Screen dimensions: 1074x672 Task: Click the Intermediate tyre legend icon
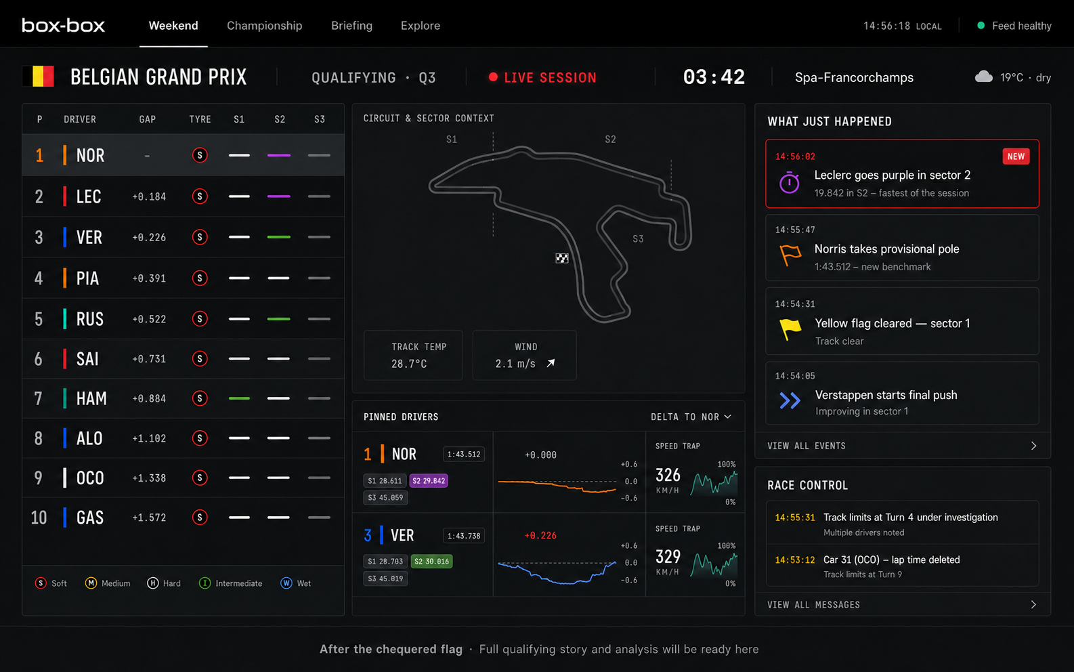tap(205, 583)
